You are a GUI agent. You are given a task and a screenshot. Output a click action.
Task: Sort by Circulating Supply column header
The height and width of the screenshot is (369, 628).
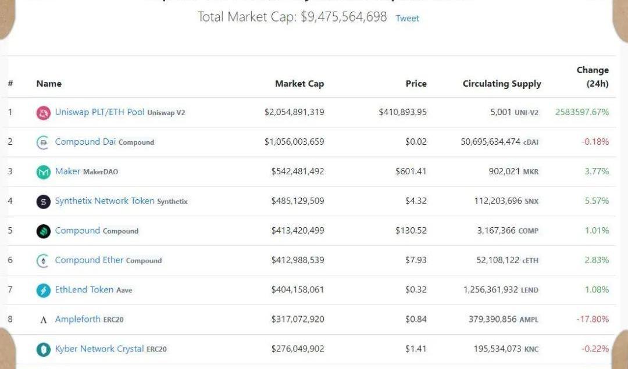(502, 84)
